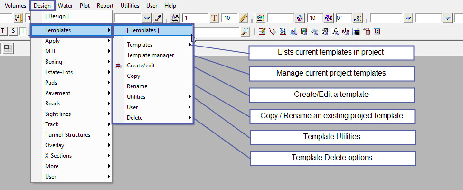
Task: Click Rename in the Templates submenu
Action: [x=137, y=86]
